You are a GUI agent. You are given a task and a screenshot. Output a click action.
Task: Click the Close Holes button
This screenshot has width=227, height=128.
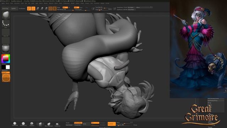coord(132,10)
